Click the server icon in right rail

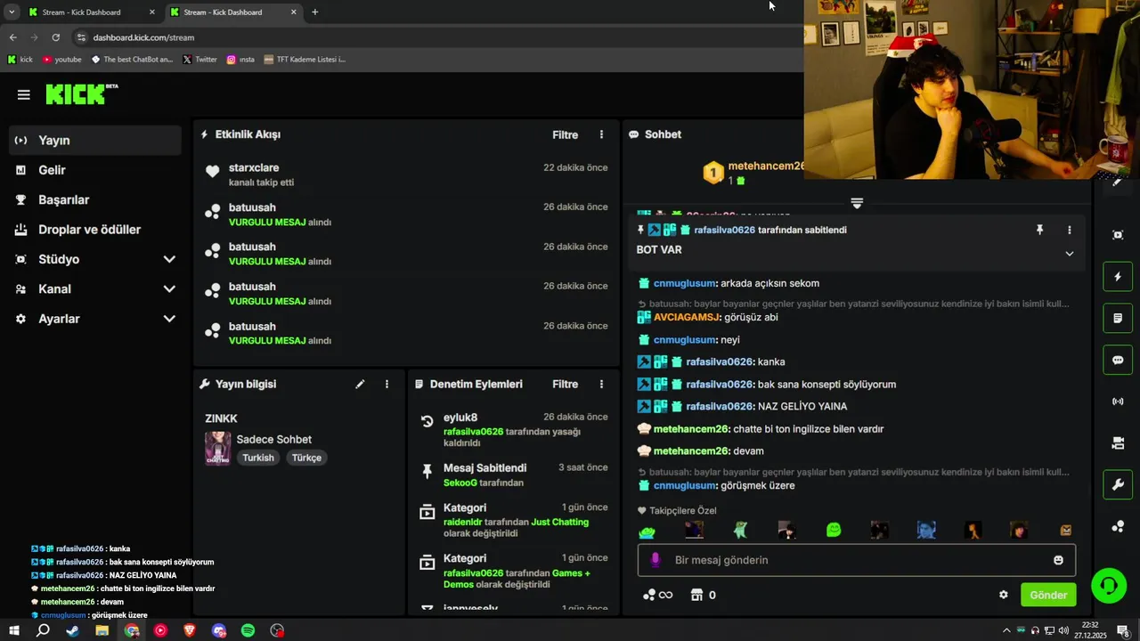[x=1118, y=443]
